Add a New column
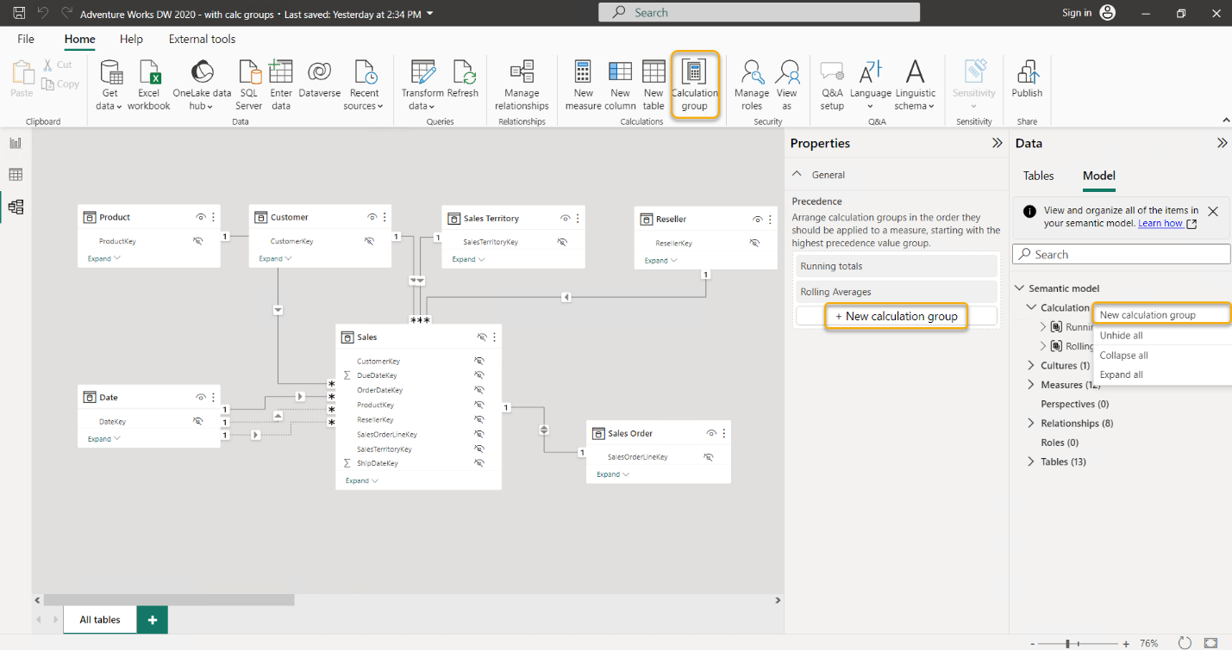 (620, 85)
